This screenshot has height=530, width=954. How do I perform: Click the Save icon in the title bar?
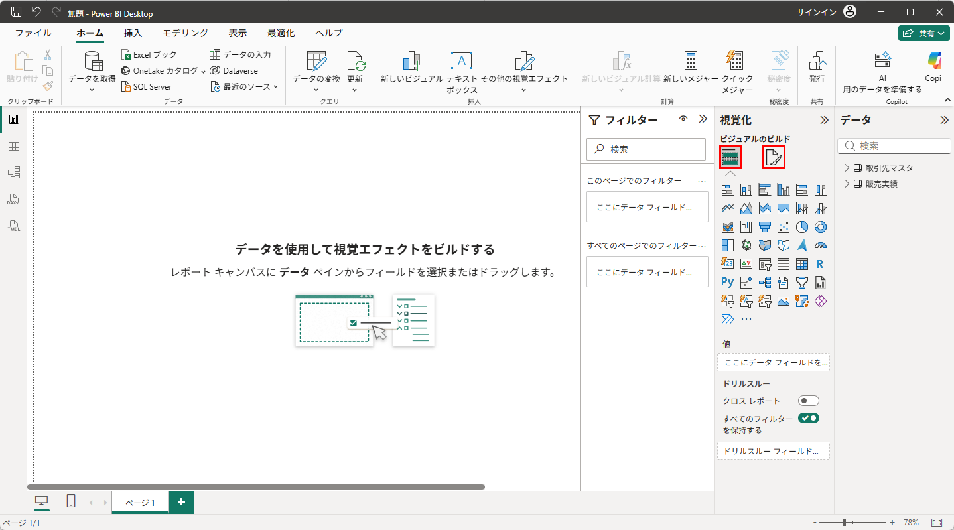coord(17,12)
